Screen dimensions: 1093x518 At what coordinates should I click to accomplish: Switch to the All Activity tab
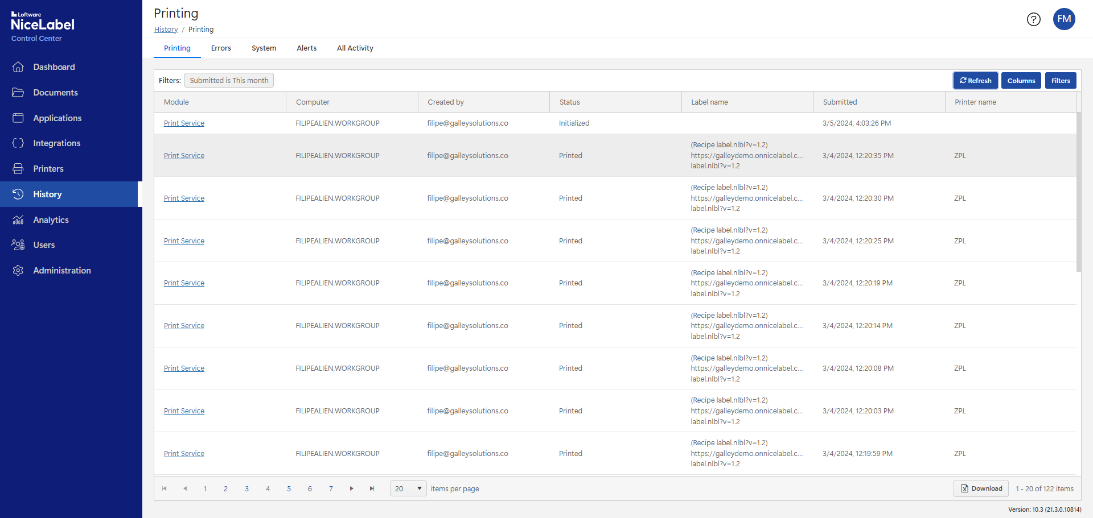(x=355, y=48)
